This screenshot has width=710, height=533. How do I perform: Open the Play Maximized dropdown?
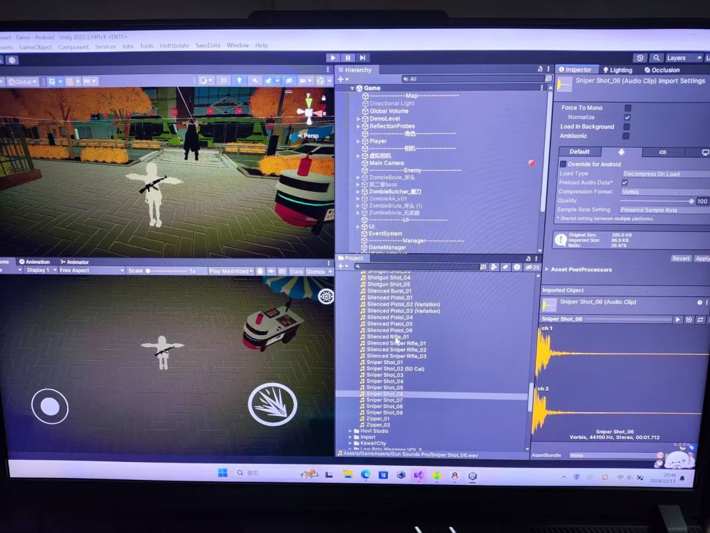point(231,271)
